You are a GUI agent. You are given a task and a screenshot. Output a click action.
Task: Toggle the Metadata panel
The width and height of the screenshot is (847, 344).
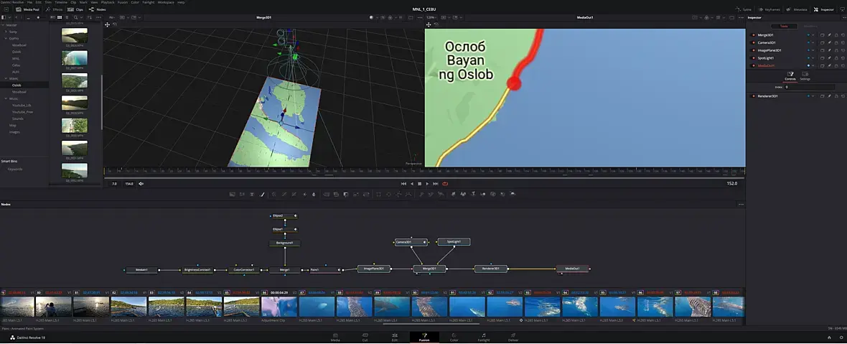(797, 9)
